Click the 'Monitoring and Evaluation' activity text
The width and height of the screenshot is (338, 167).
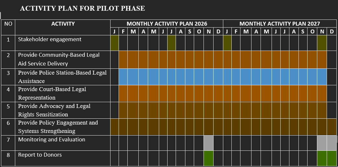click(52, 139)
